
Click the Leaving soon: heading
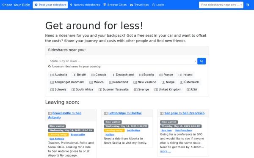[62, 102]
